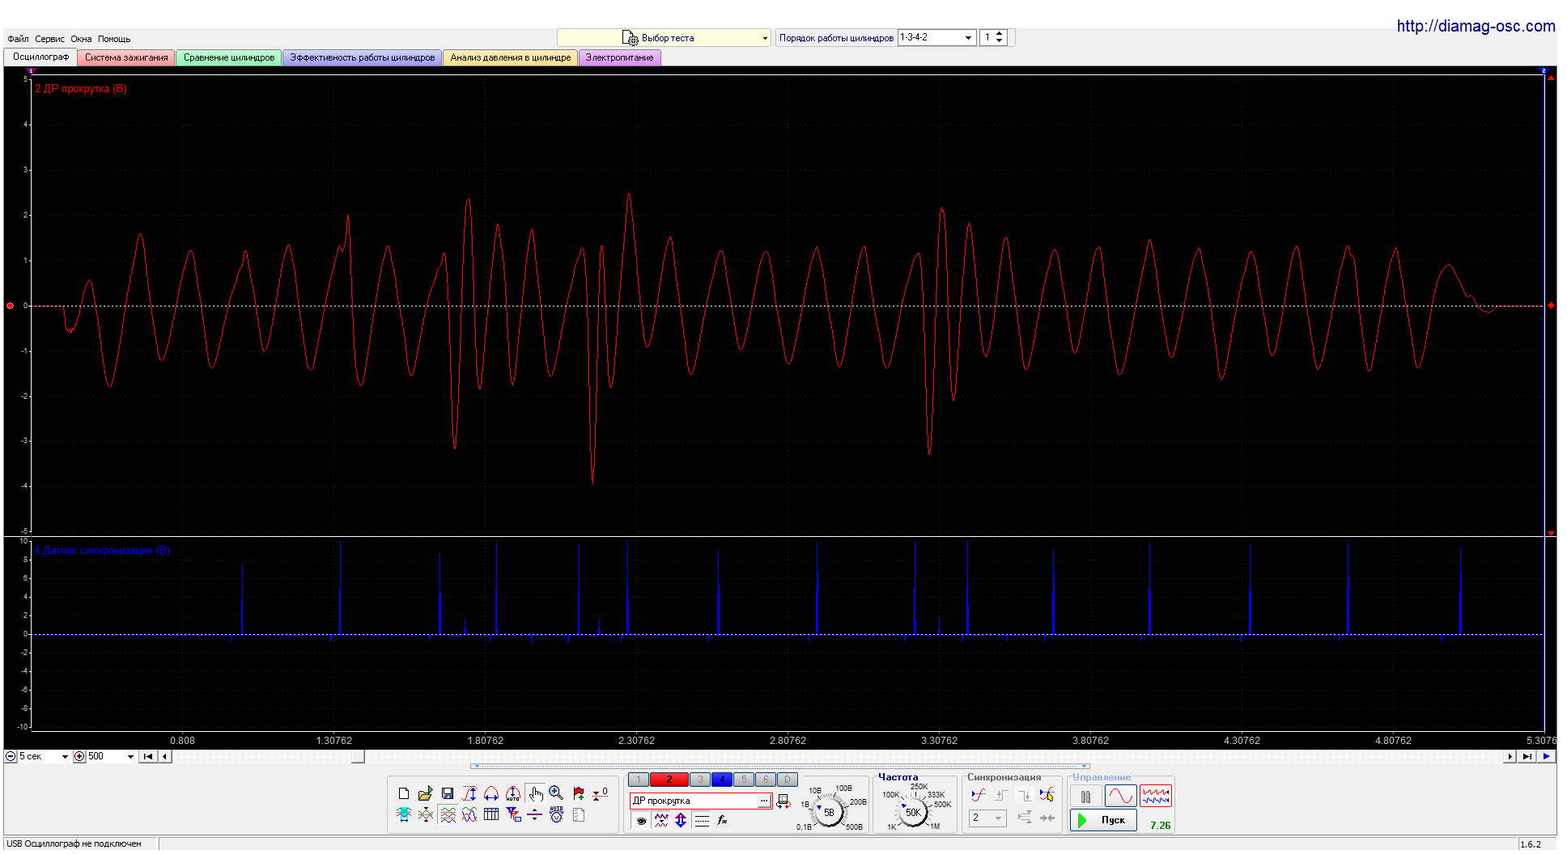Open the http://diamag-osc.com link
The width and height of the screenshot is (1567, 854).
tap(1476, 26)
